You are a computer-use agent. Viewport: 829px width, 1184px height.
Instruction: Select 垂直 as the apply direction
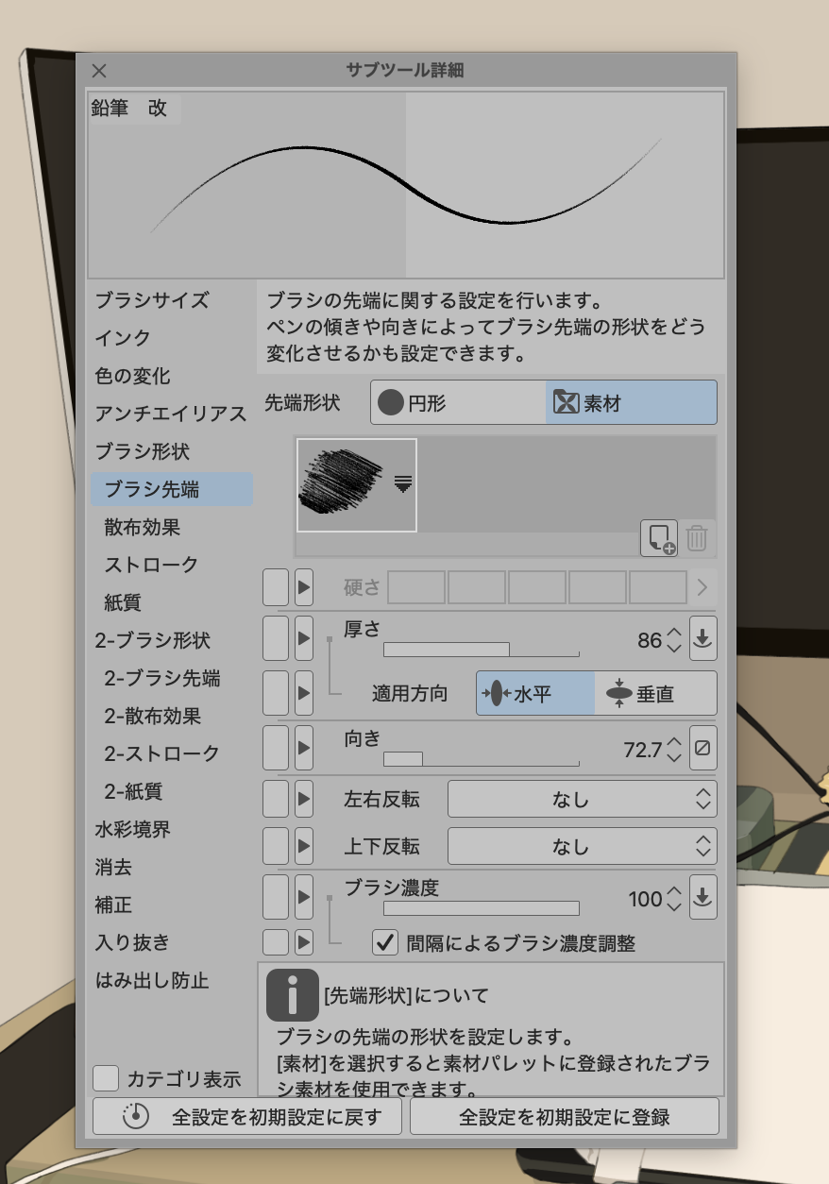[x=655, y=694]
